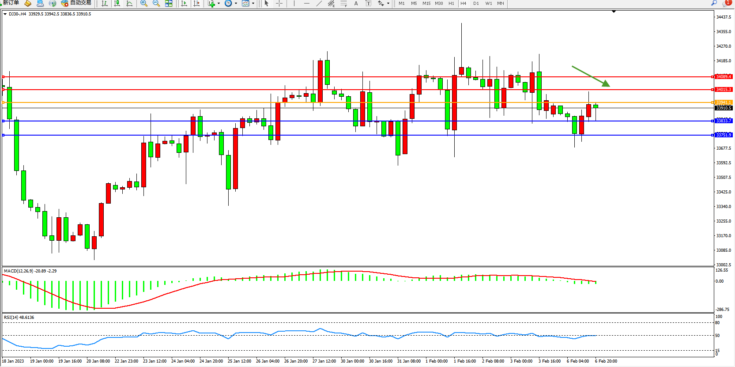This screenshot has height=367, width=735.
Task: Toggle the 自动交易 auto trading button
Action: [x=76, y=3]
